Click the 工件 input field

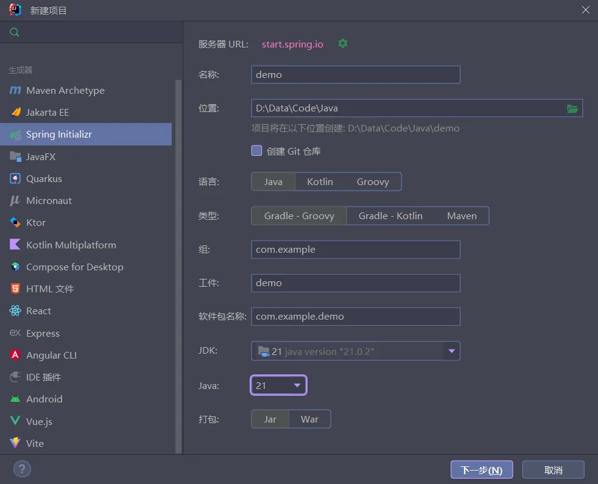tap(356, 283)
